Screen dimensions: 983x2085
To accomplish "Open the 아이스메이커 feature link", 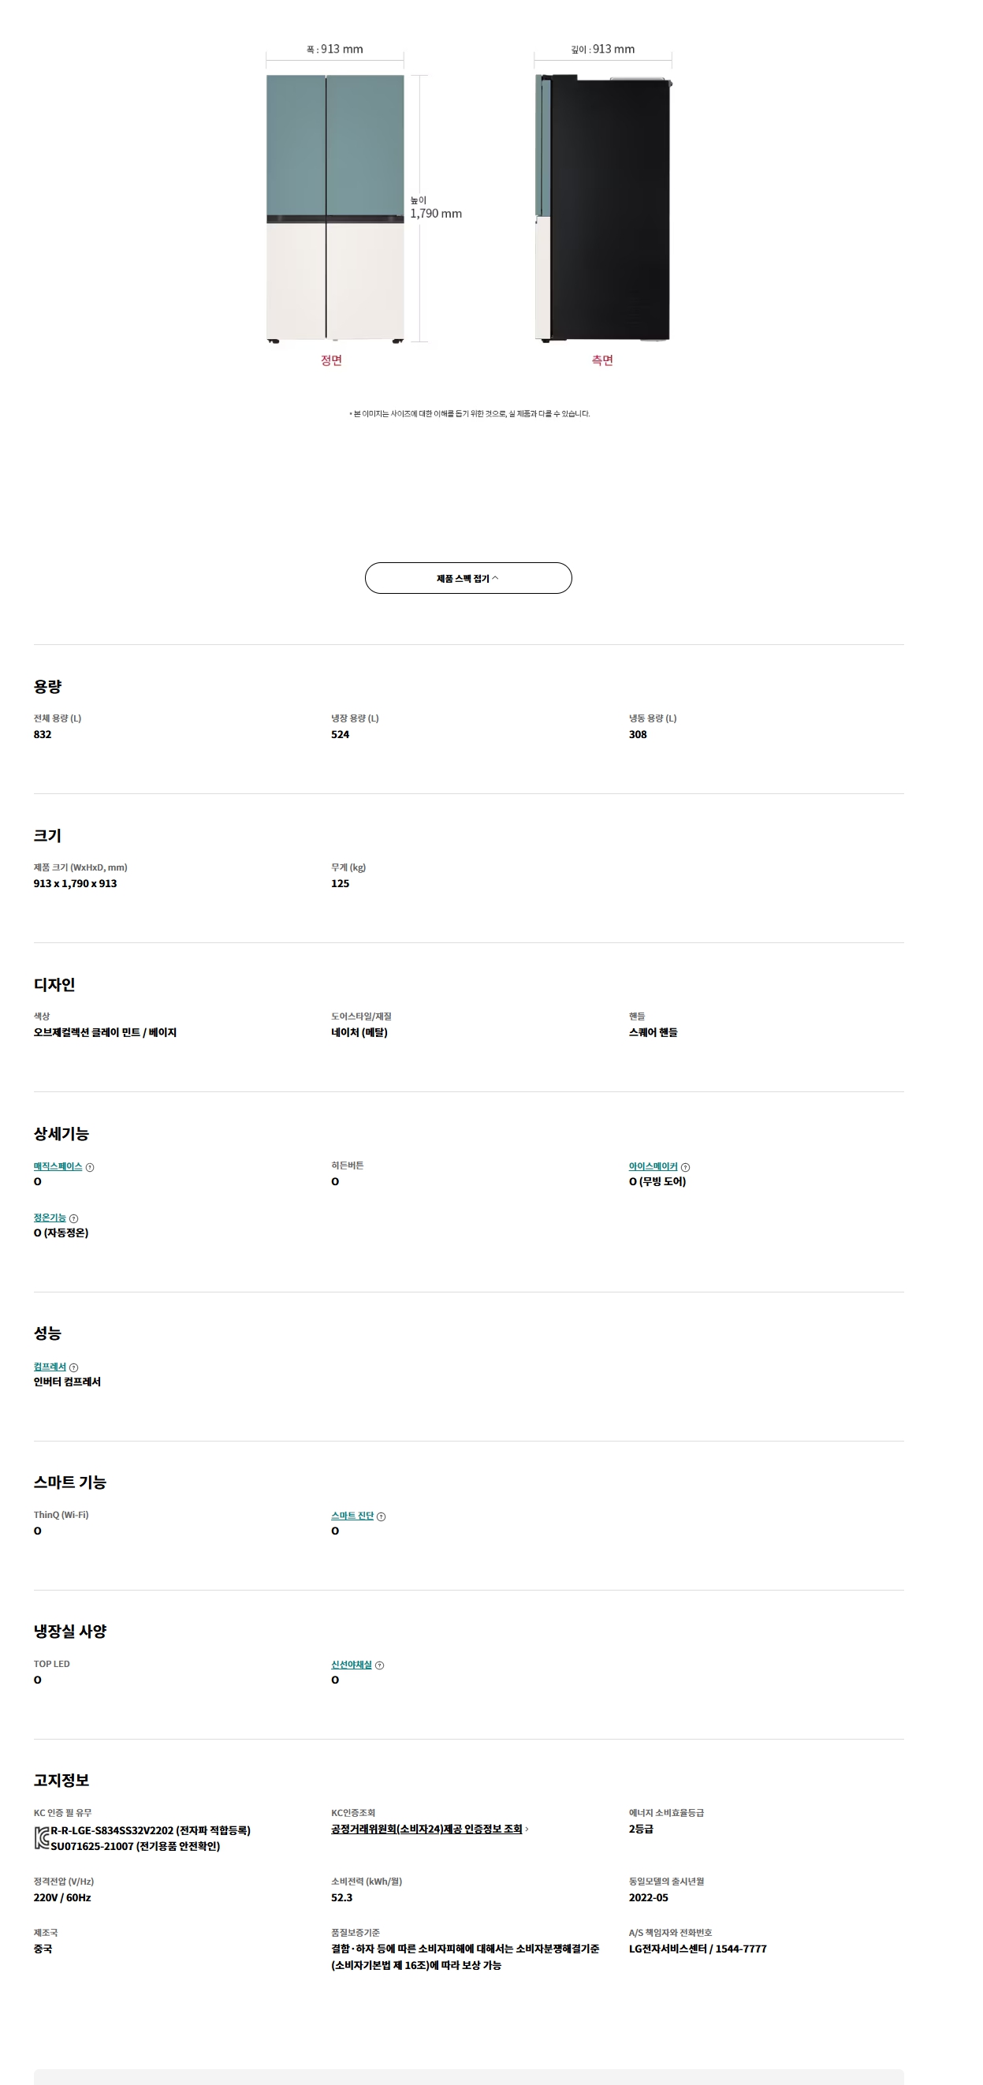I will (652, 1166).
